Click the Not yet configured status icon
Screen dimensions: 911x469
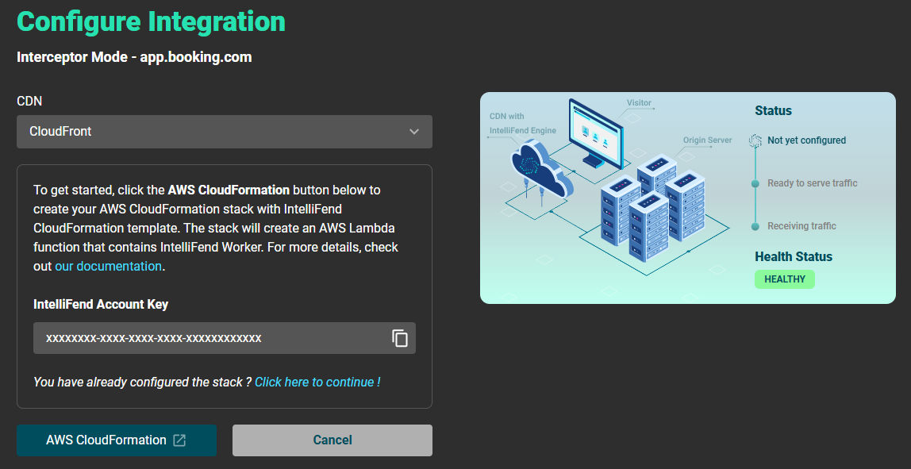point(755,140)
